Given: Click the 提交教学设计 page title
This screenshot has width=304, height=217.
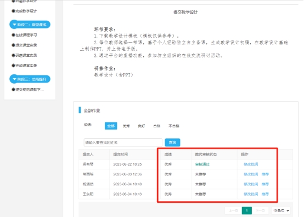Looking at the screenshot, I should pyautogui.click(x=185, y=13).
